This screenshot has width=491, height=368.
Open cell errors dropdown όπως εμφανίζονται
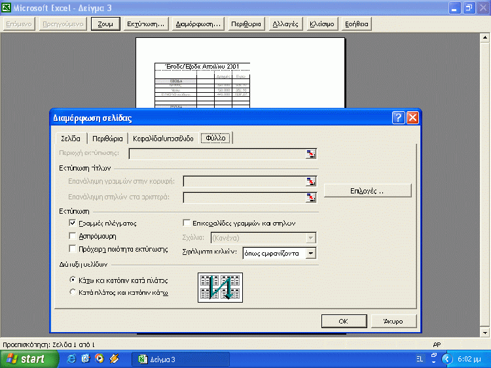tap(310, 253)
